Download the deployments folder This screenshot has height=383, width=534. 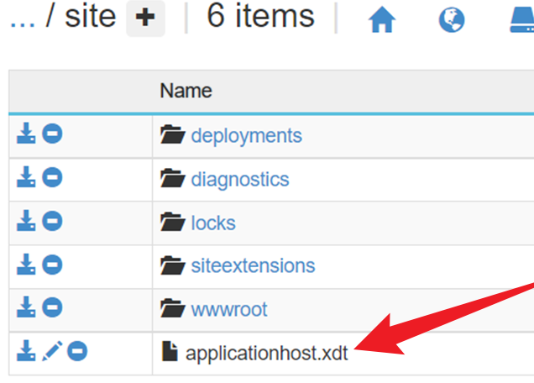click(x=27, y=134)
